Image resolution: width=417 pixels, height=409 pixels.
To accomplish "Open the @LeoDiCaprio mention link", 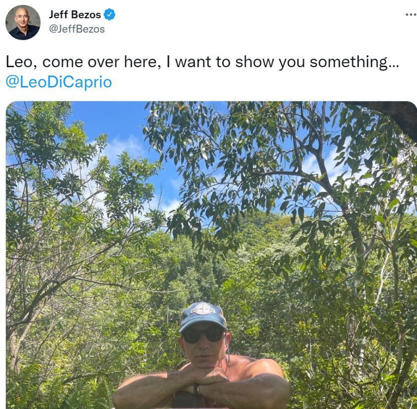I will 59,82.
